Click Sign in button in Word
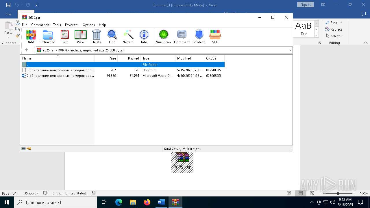 click(x=305, y=5)
